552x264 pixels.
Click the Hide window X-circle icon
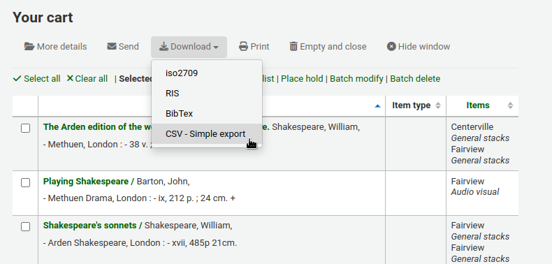(391, 47)
